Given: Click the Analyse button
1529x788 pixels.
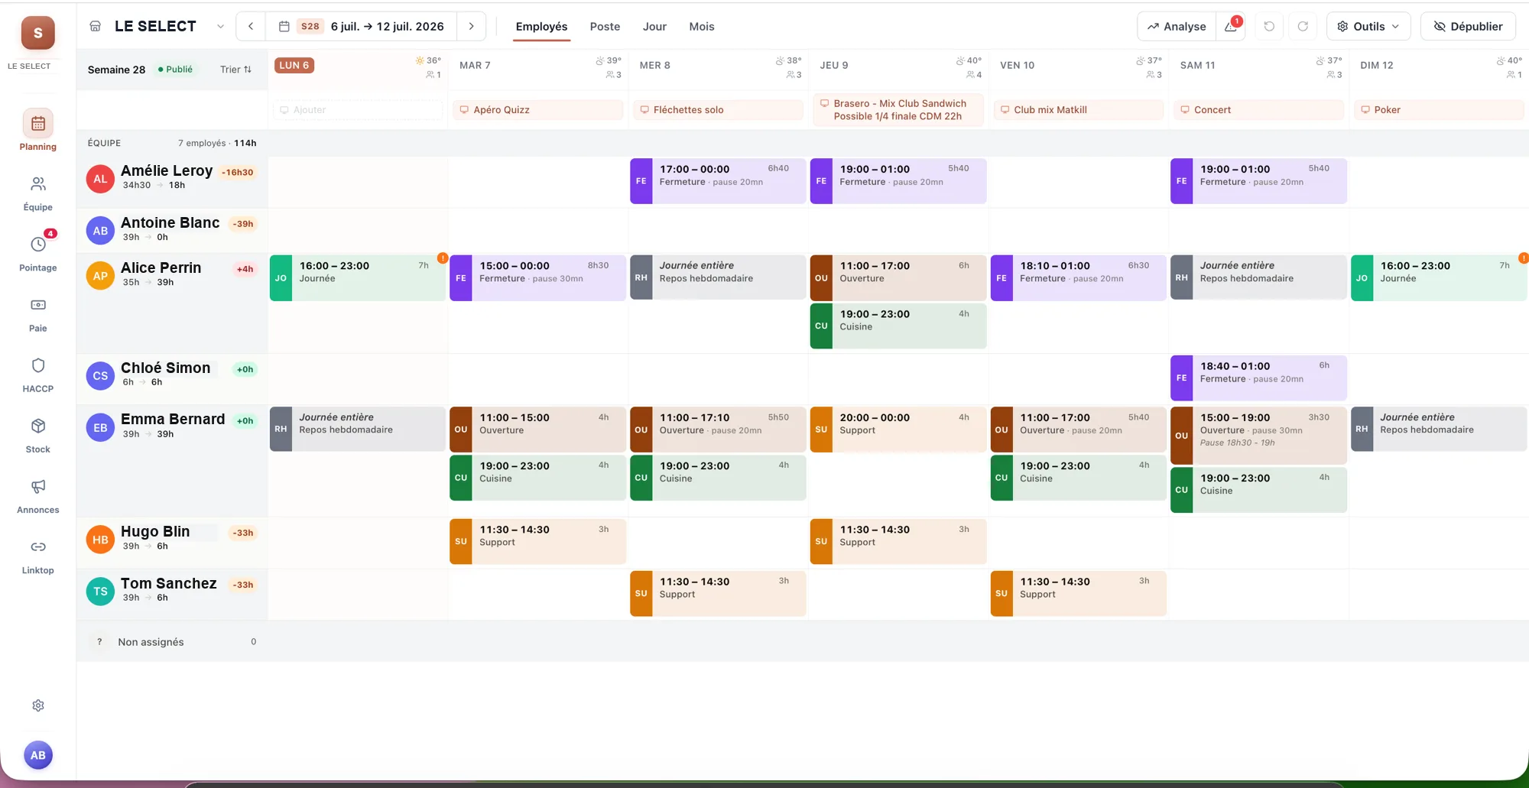Looking at the screenshot, I should [1177, 26].
